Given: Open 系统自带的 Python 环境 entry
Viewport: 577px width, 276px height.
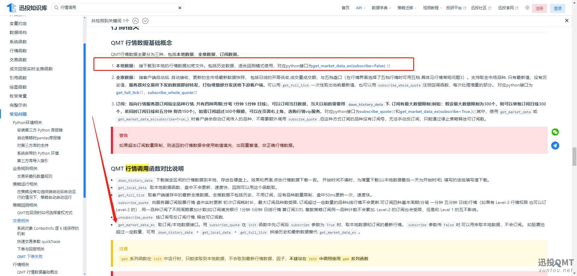Looking at the screenshot, I should (x=38, y=153).
